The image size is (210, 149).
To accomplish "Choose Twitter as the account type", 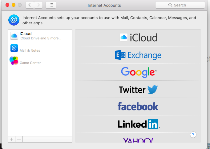I will (x=138, y=89).
